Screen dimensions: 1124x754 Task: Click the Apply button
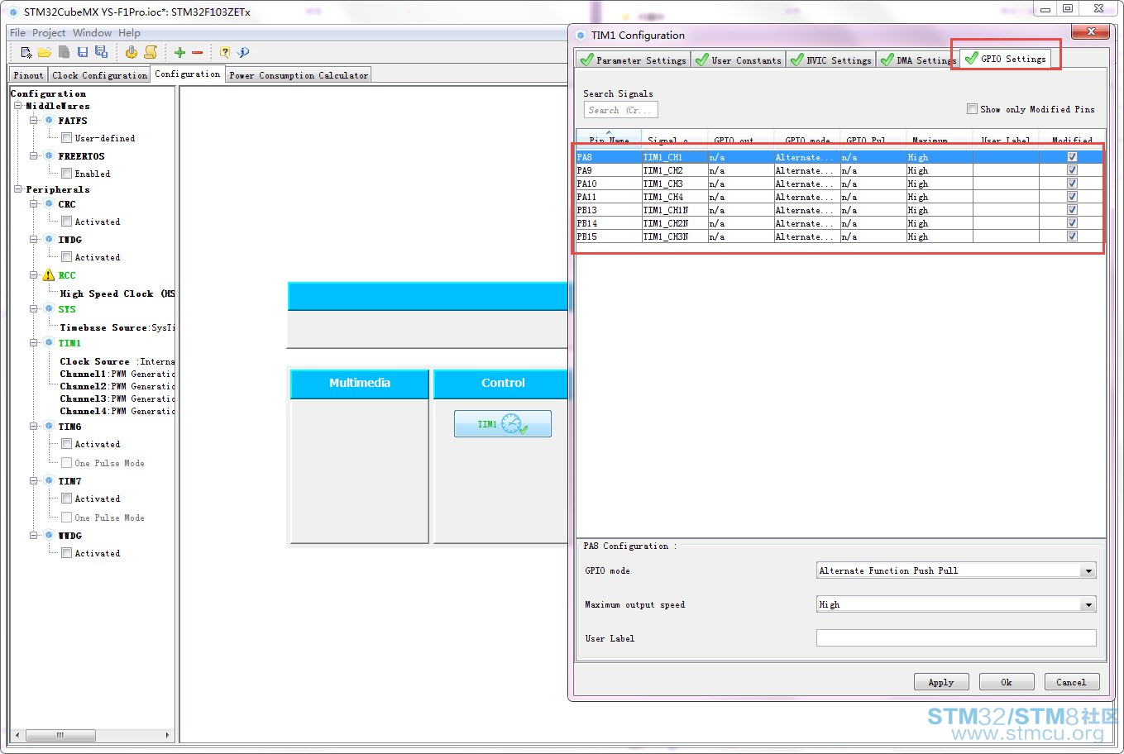coord(941,682)
